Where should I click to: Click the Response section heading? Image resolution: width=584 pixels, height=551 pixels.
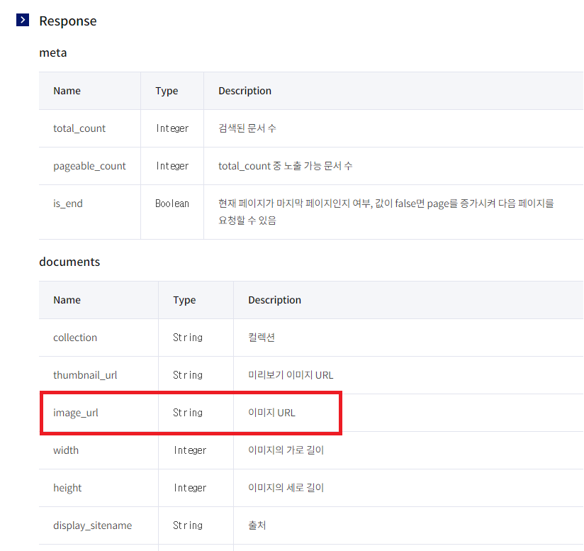68,21
